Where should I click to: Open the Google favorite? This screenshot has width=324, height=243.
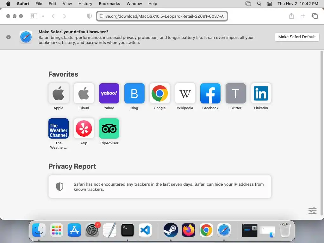click(160, 93)
